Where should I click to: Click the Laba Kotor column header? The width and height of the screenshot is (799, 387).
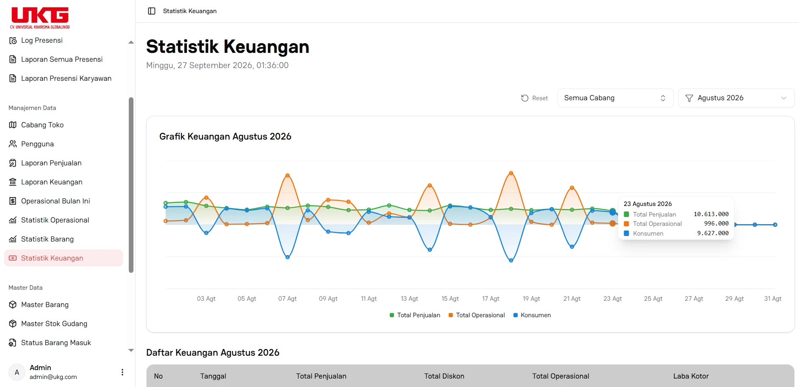tap(691, 376)
